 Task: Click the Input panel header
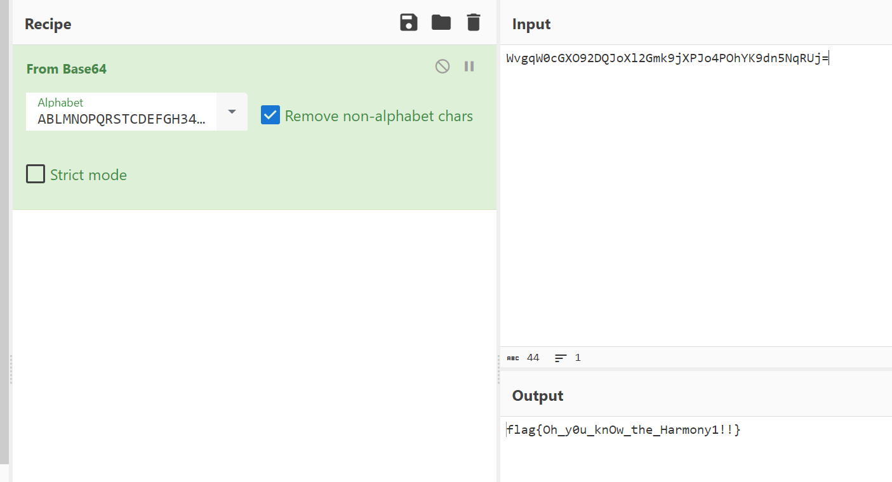click(x=531, y=24)
